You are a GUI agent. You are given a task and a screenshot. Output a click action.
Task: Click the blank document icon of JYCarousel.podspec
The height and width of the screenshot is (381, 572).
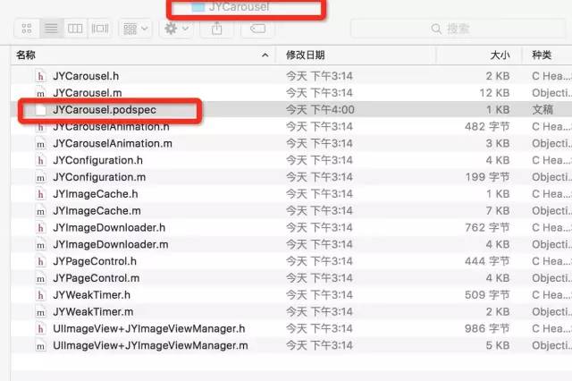pyautogui.click(x=40, y=109)
